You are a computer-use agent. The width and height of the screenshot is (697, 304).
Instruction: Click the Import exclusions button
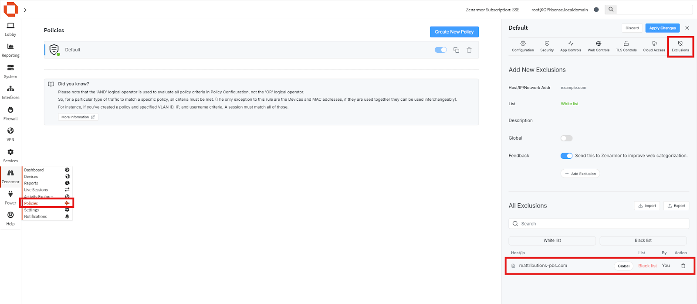[x=647, y=206]
